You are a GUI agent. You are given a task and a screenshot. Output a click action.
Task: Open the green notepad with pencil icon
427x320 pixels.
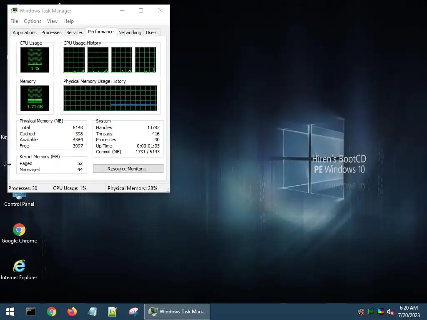pos(113,312)
